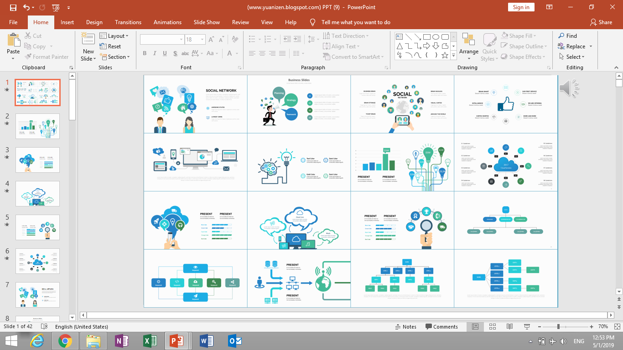
Task: Click the zoom slider handle
Action: (x=558, y=327)
